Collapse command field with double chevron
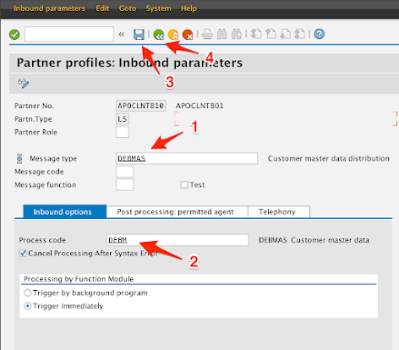The height and width of the screenshot is (350, 399). coord(122,35)
